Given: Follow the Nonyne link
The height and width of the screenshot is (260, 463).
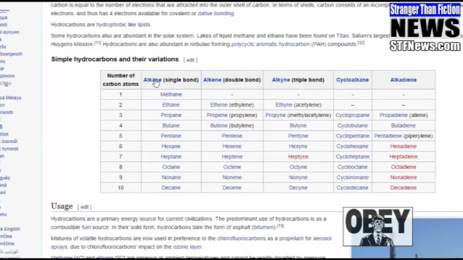Looking at the screenshot, I should (x=298, y=177).
